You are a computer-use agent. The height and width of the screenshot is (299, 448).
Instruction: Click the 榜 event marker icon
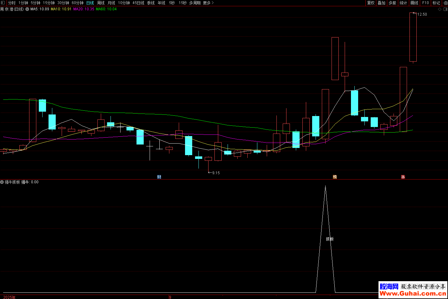click(335, 177)
